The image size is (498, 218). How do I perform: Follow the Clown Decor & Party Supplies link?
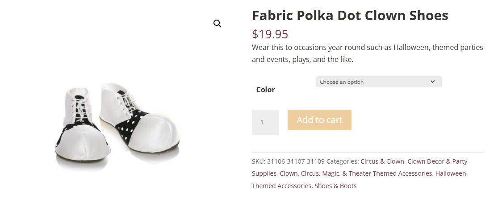coord(437,161)
